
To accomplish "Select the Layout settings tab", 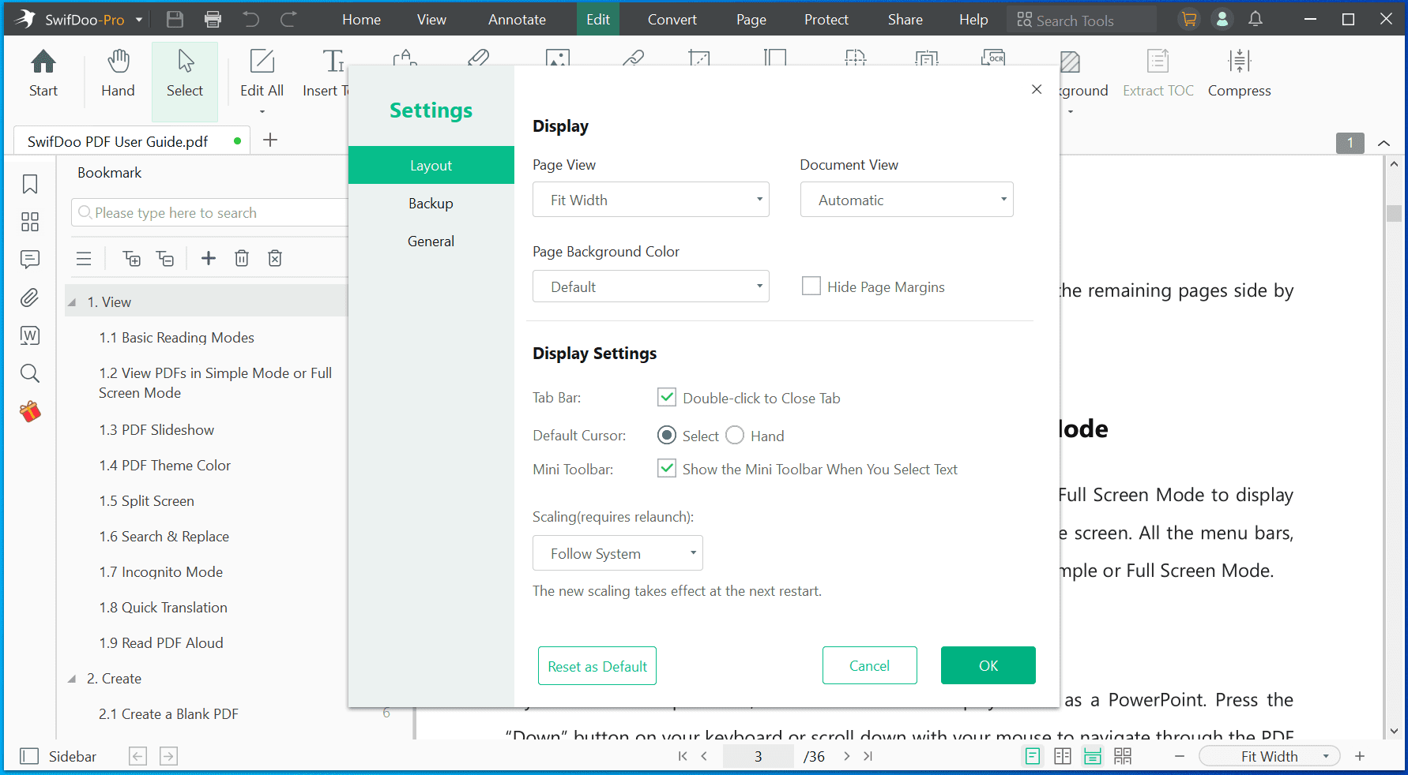I will pos(431,165).
